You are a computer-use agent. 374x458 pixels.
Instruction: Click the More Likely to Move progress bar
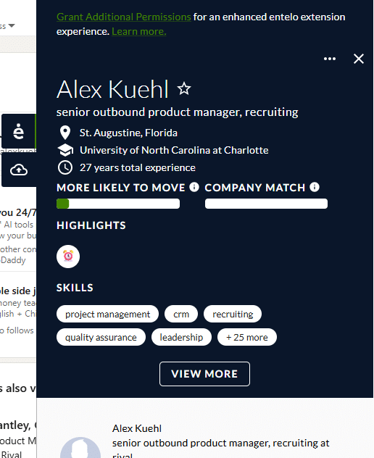pos(118,204)
